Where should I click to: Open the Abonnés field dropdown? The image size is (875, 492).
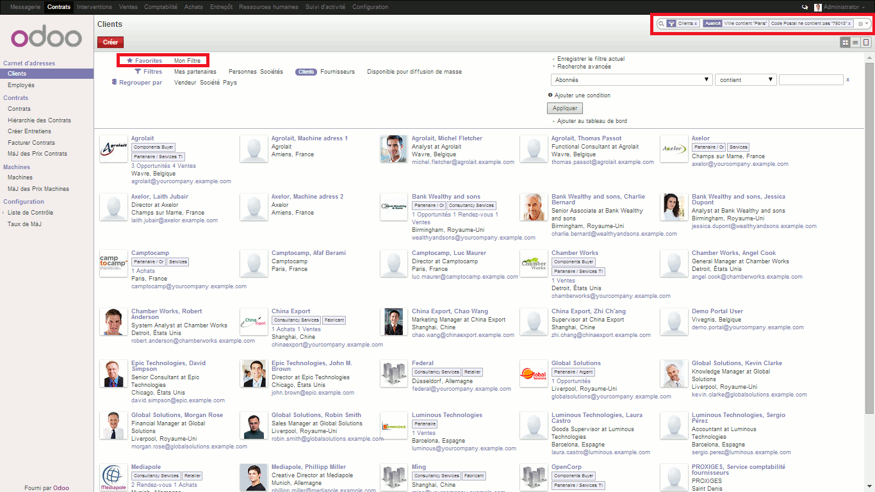coord(632,80)
